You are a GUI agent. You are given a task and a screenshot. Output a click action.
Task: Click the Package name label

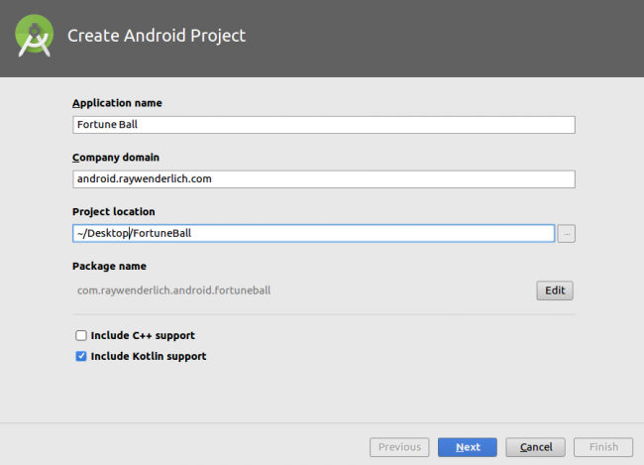point(109,266)
